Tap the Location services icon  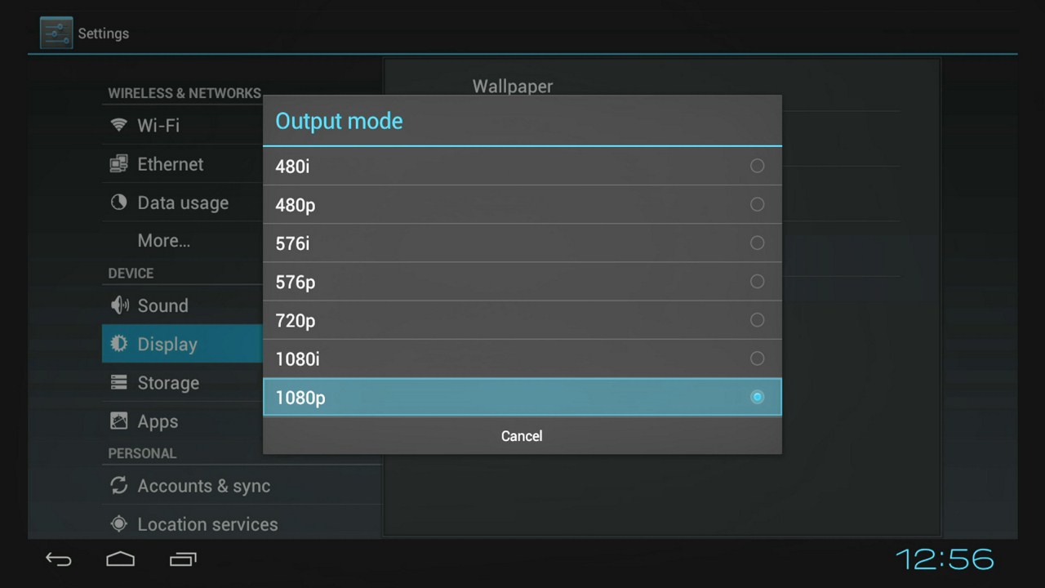pyautogui.click(x=119, y=524)
